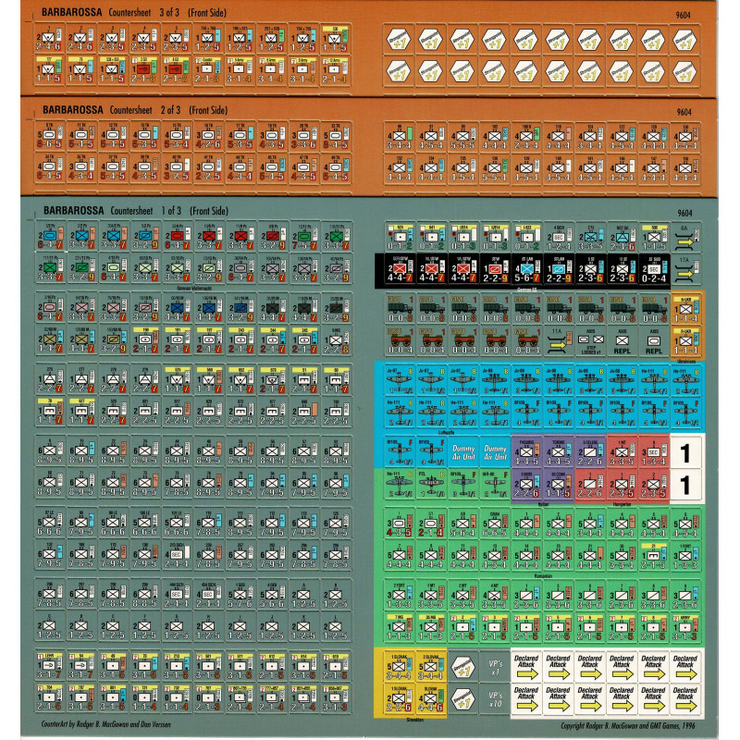Click the VP's x1 marker counter

495,666
